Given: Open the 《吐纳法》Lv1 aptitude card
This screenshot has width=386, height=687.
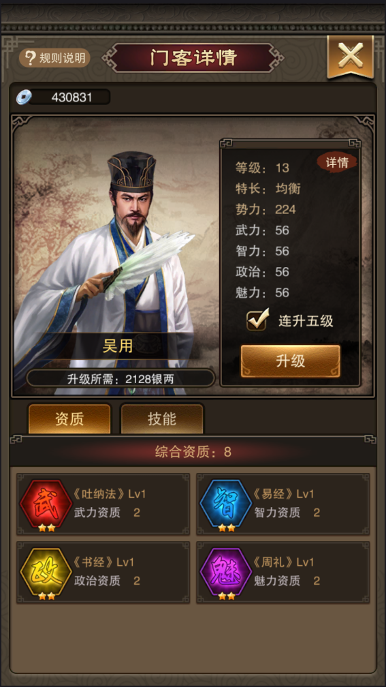Looking at the screenshot, I should [x=103, y=504].
